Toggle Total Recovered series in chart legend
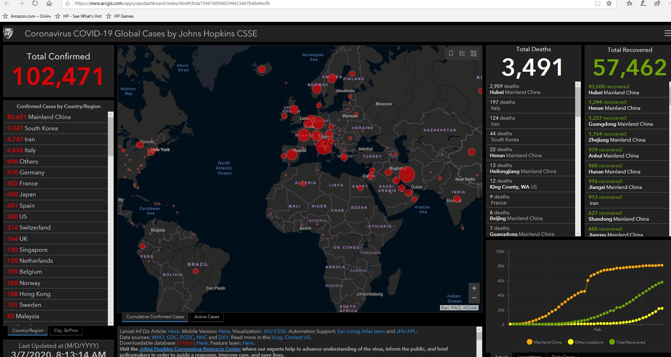The width and height of the screenshot is (671, 357). tap(627, 342)
